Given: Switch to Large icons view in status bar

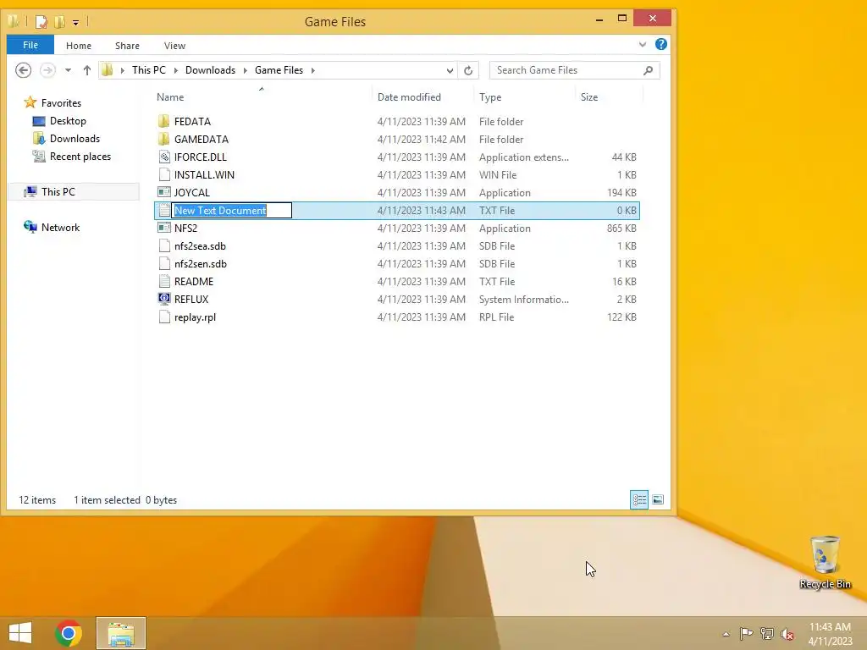Looking at the screenshot, I should 657,499.
